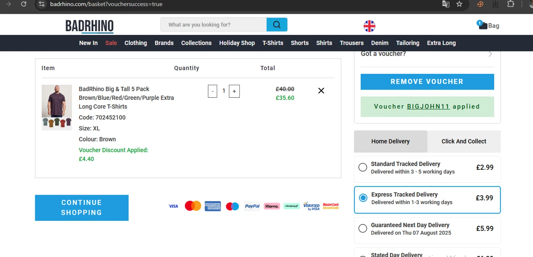Click the Voucher Discount Applied text
The width and height of the screenshot is (533, 257).
click(113, 150)
